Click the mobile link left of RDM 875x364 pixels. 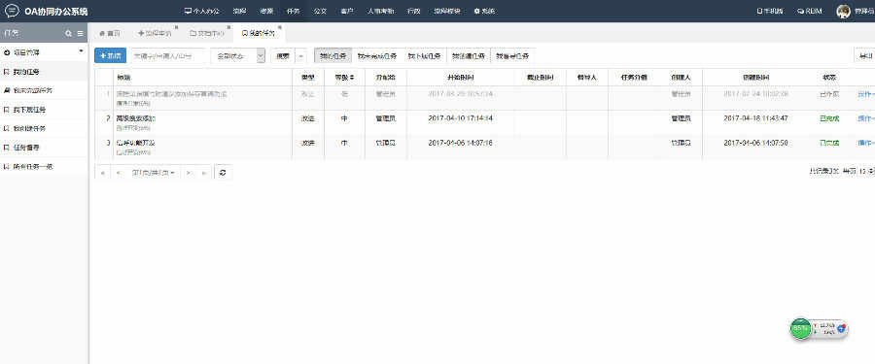click(770, 11)
